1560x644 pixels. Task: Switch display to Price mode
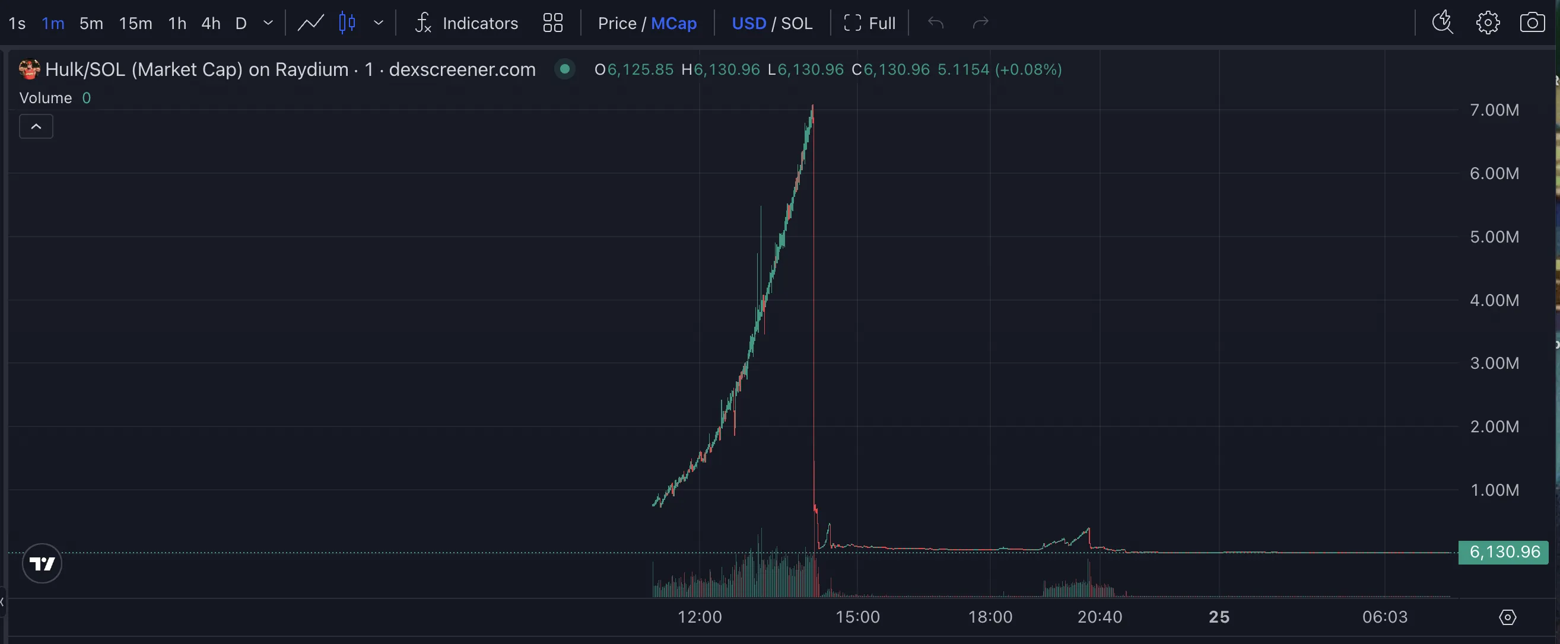[617, 23]
